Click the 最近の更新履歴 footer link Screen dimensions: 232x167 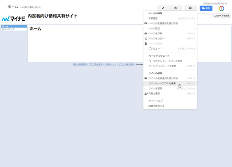80,64
